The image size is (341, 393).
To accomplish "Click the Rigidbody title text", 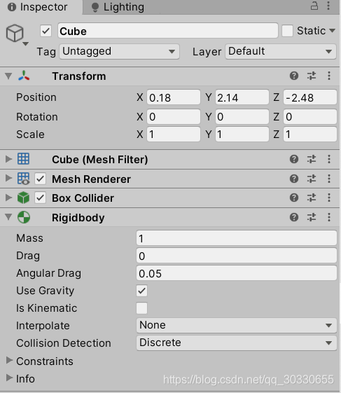I will [x=78, y=218].
